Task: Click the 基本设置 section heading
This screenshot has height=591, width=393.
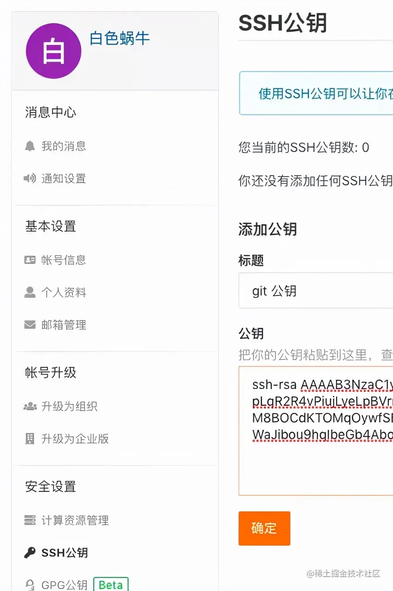Action: point(50,226)
